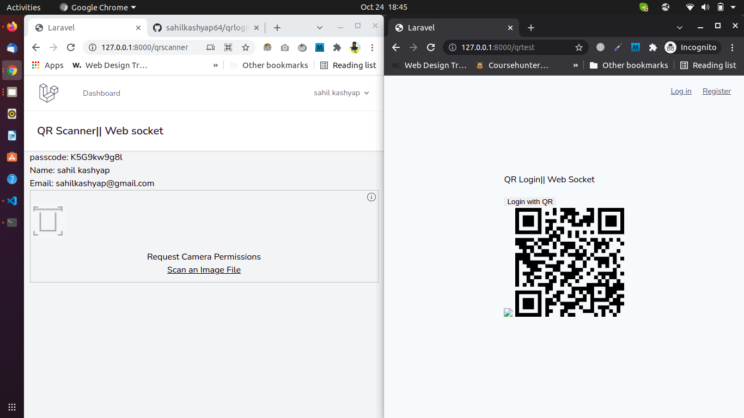Open the Register link
Image resolution: width=744 pixels, height=418 pixels.
coord(717,91)
